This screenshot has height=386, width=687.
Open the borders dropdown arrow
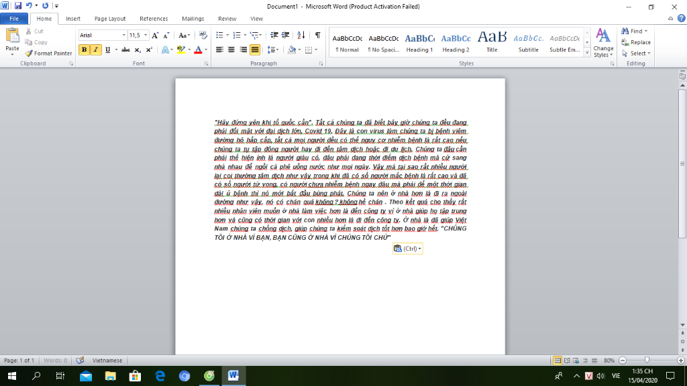pos(317,50)
